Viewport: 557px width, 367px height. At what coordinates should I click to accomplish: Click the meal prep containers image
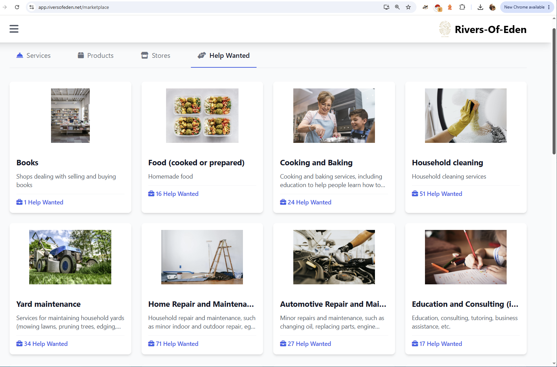coord(202,116)
